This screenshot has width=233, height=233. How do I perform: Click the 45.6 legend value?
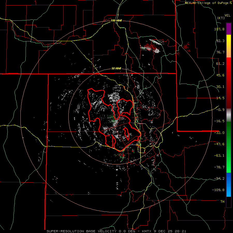click(x=220, y=75)
